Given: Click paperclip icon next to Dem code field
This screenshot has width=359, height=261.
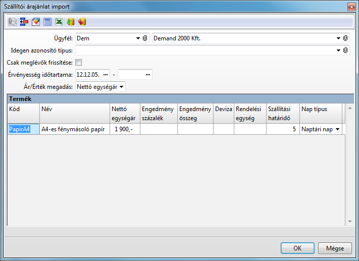Looking at the screenshot, I should [x=145, y=38].
